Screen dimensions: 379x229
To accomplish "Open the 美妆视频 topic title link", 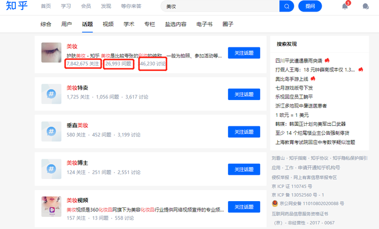I will [x=77, y=200].
